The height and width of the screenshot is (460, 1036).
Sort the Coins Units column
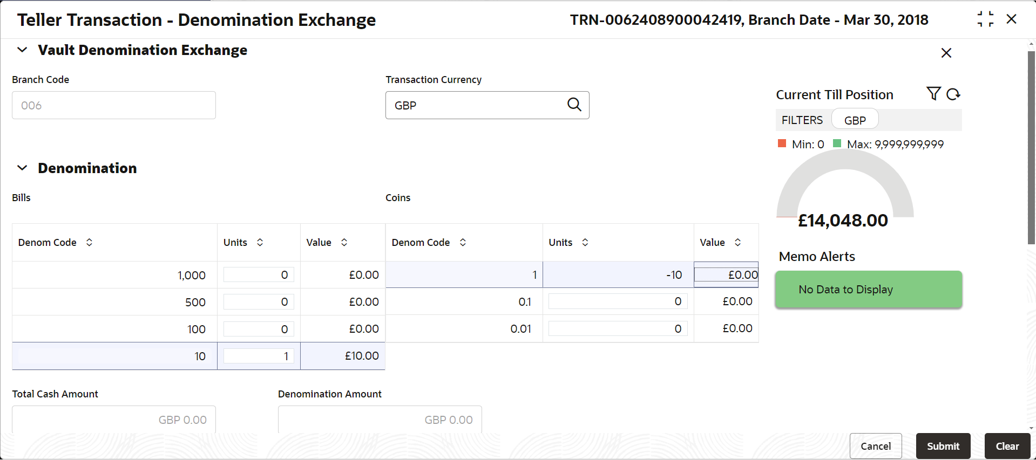[585, 242]
